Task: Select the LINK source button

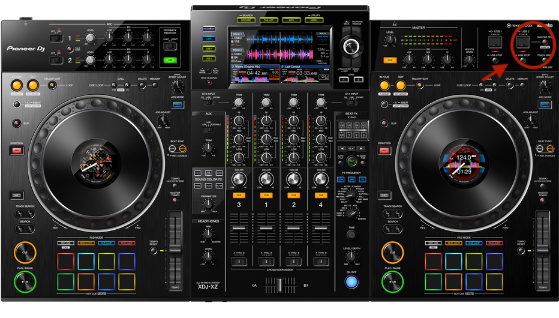Action: (209, 38)
